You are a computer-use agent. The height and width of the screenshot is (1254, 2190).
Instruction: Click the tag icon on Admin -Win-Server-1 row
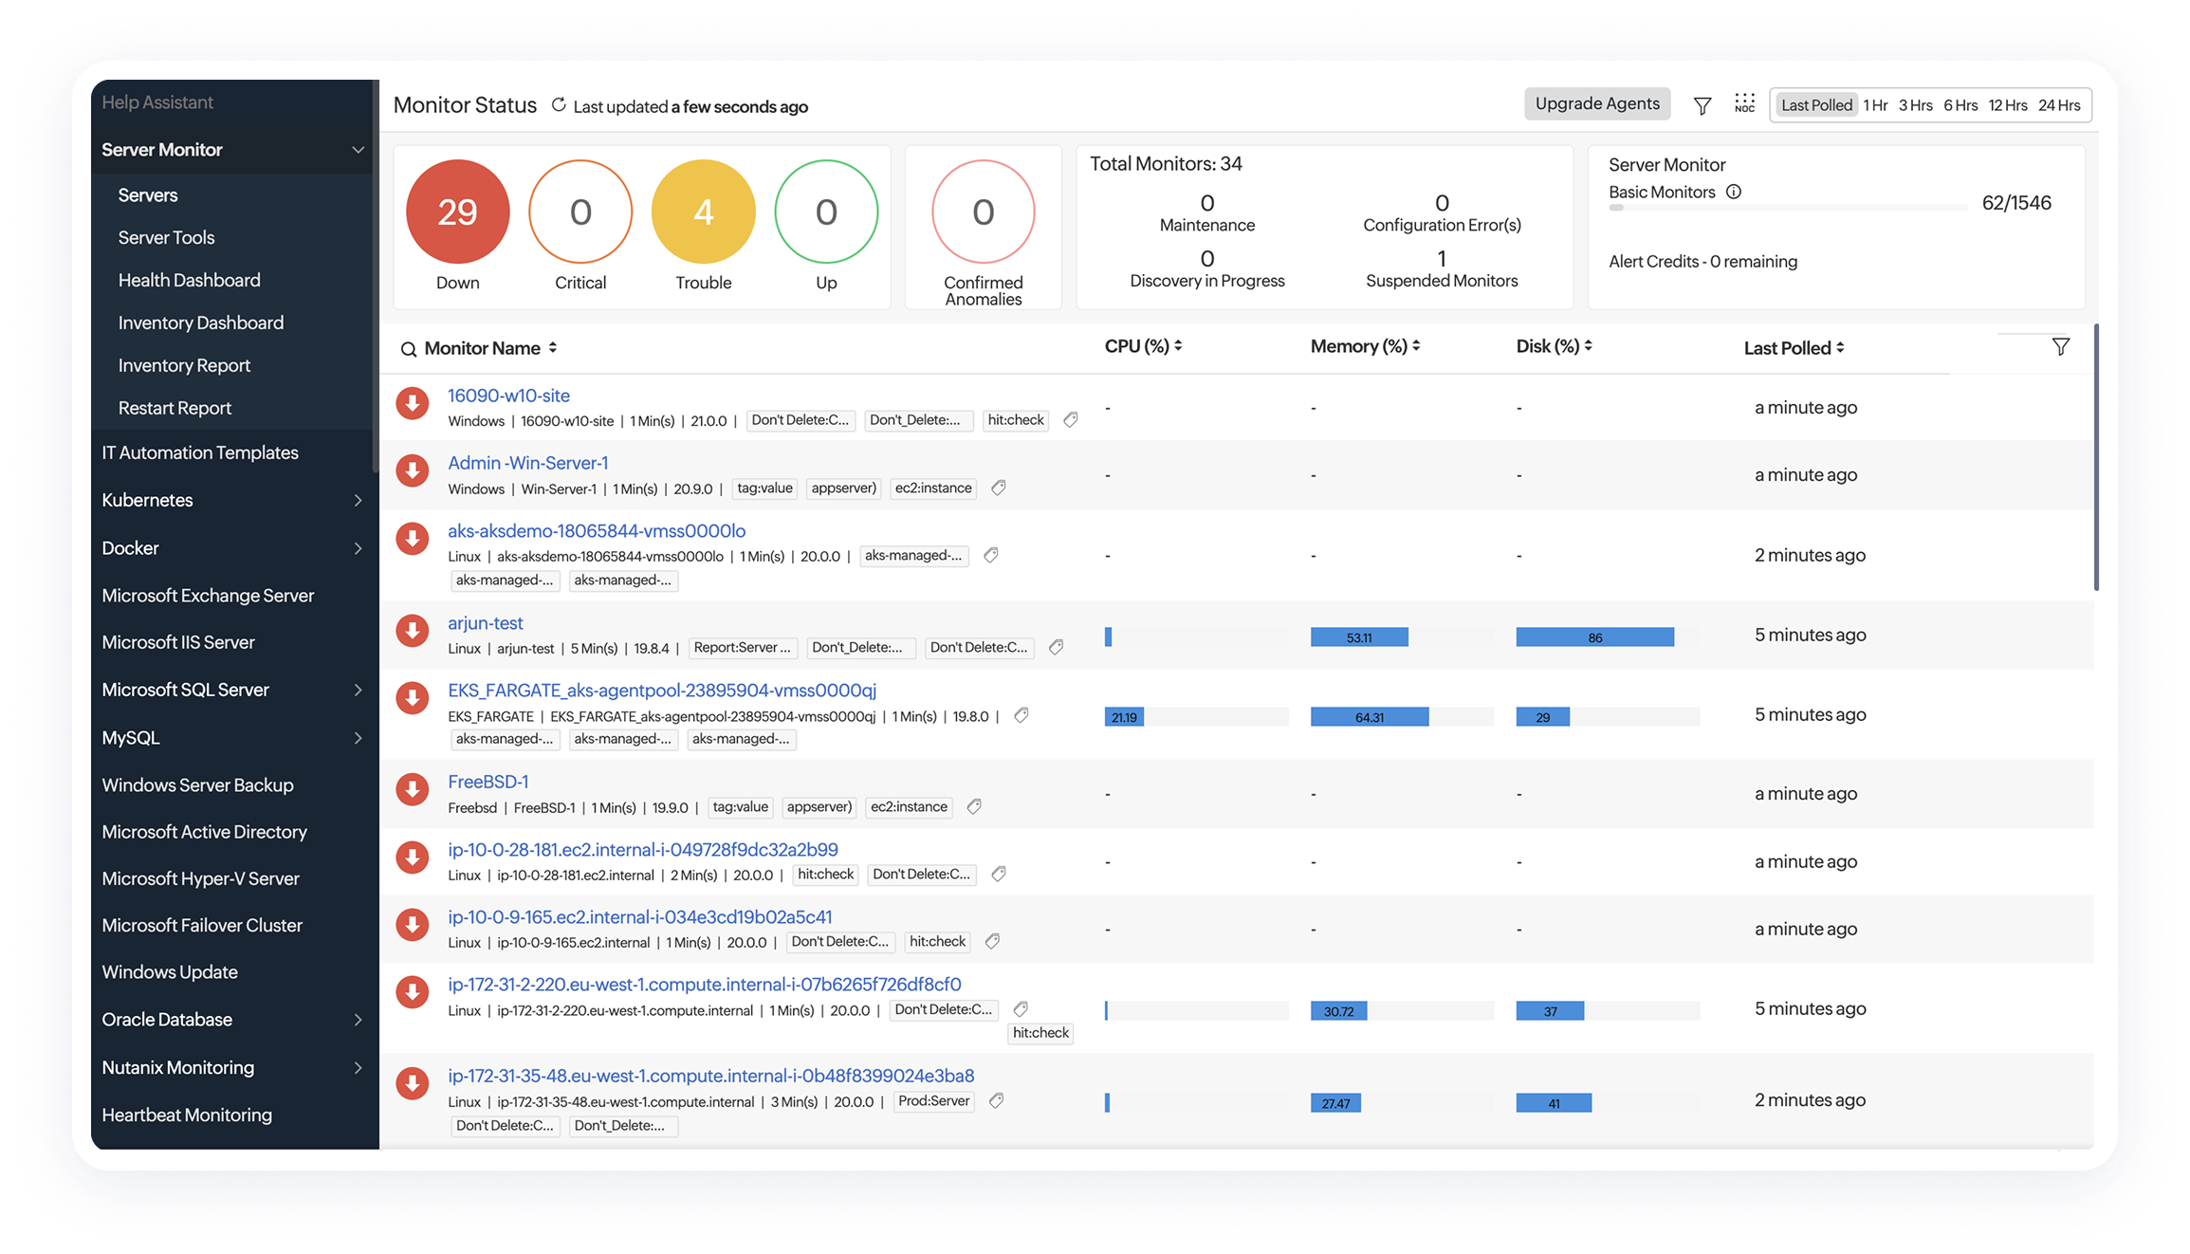(999, 488)
